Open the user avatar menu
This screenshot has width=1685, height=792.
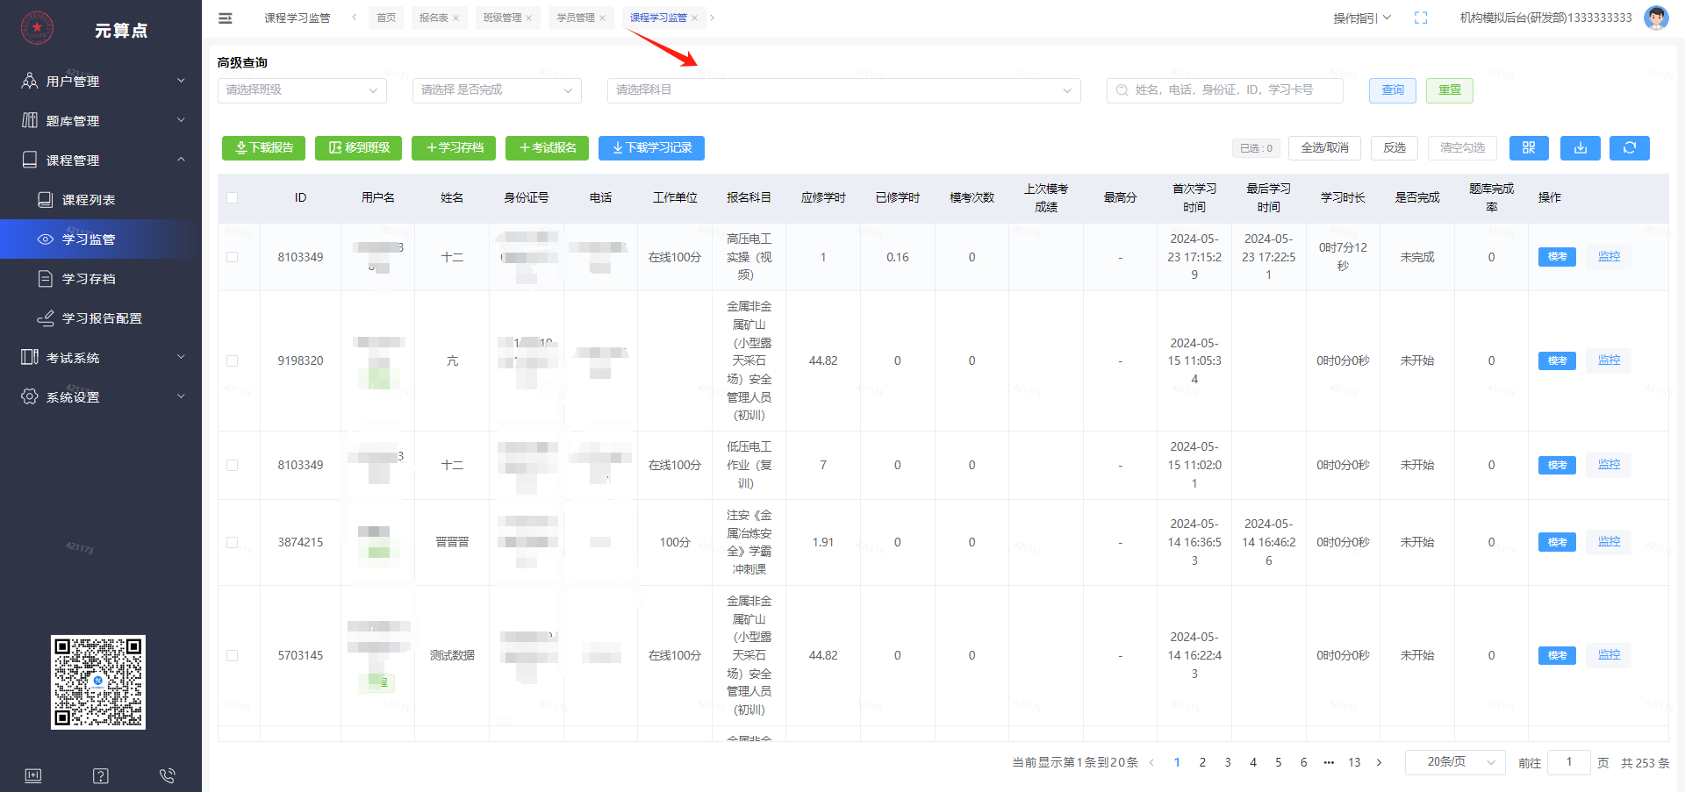1656,18
